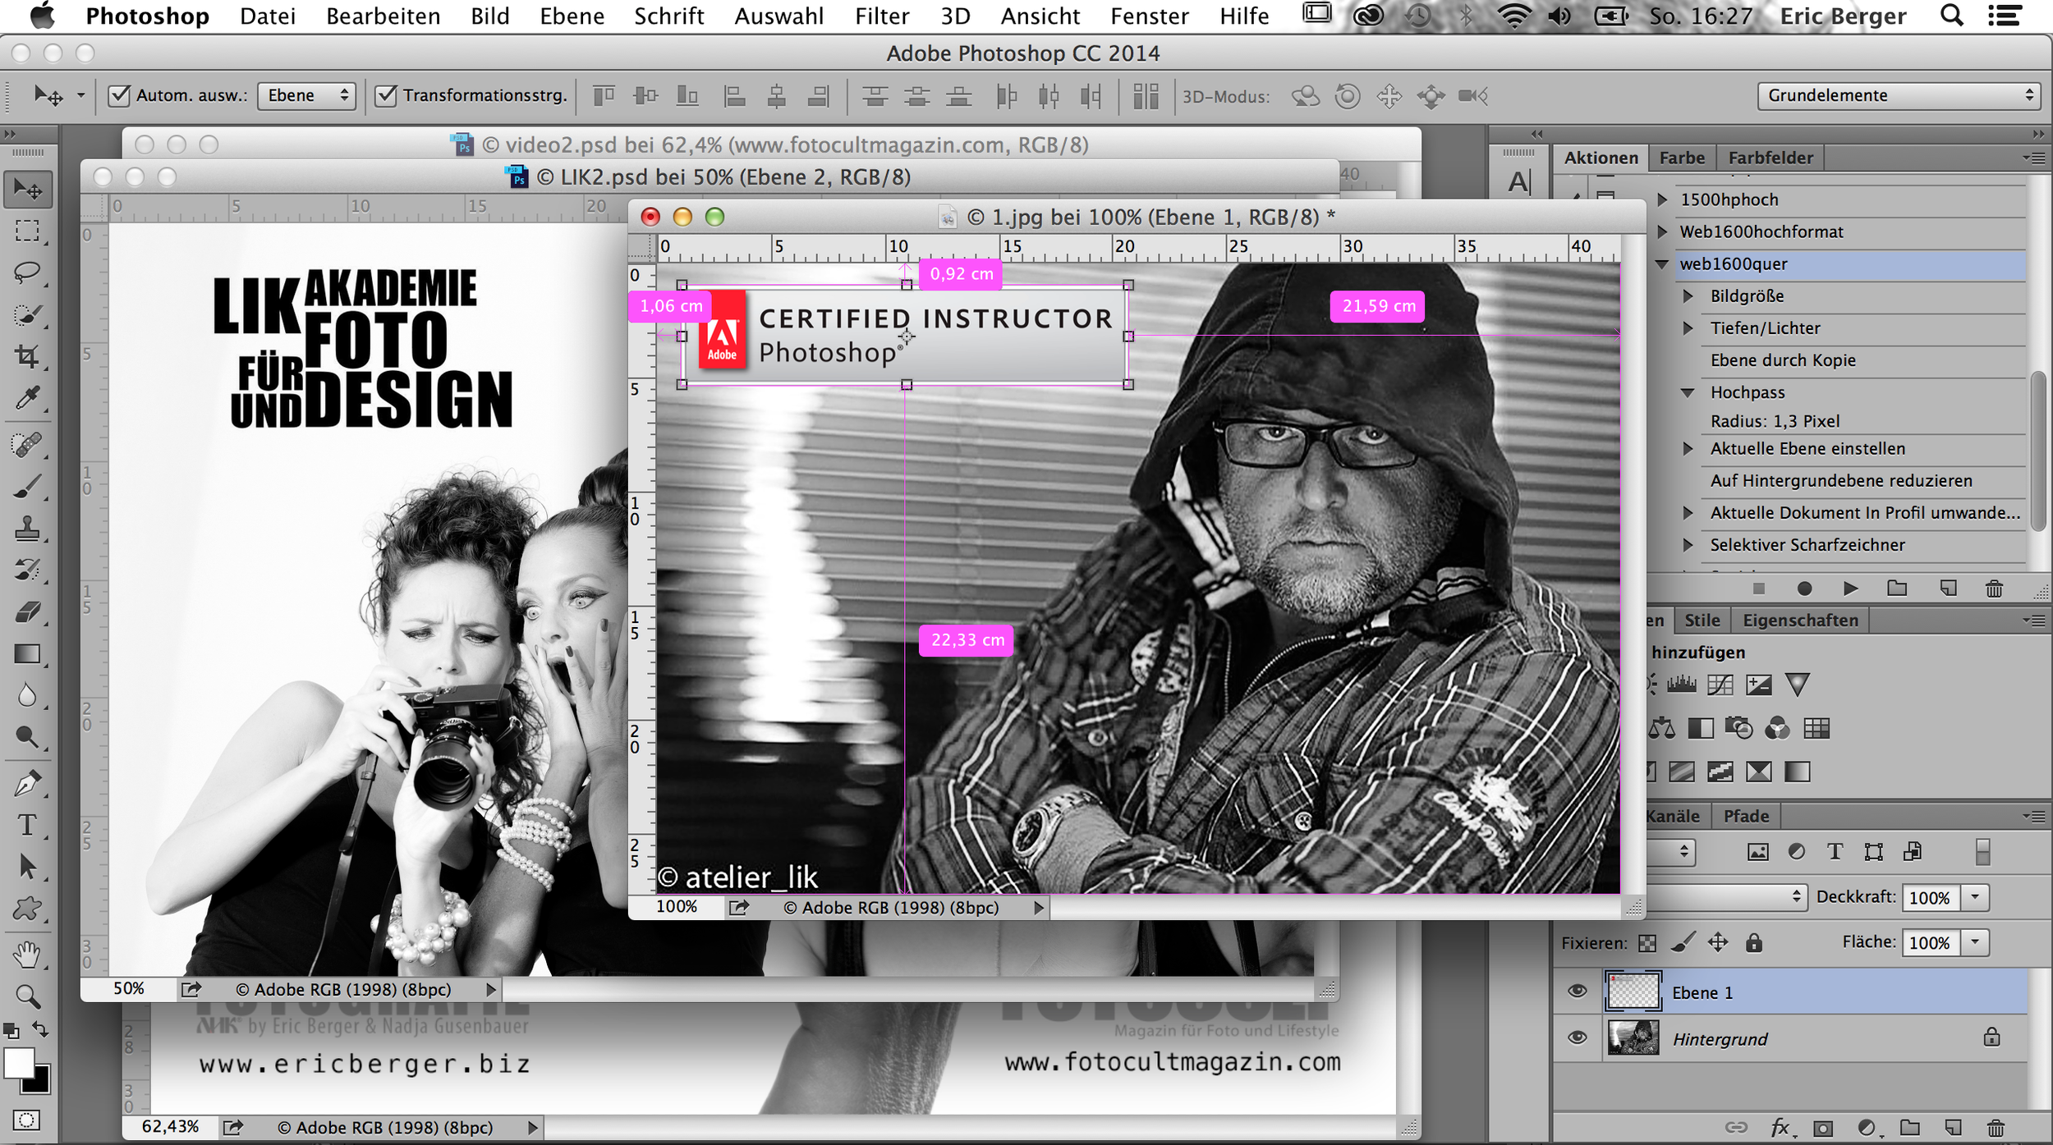Select the Eyedropper tool
2053x1145 pixels.
tap(27, 399)
